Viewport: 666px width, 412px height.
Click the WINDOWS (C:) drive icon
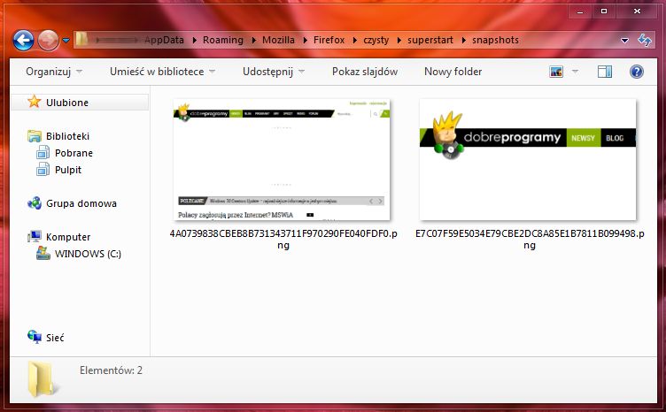pyautogui.click(x=43, y=253)
